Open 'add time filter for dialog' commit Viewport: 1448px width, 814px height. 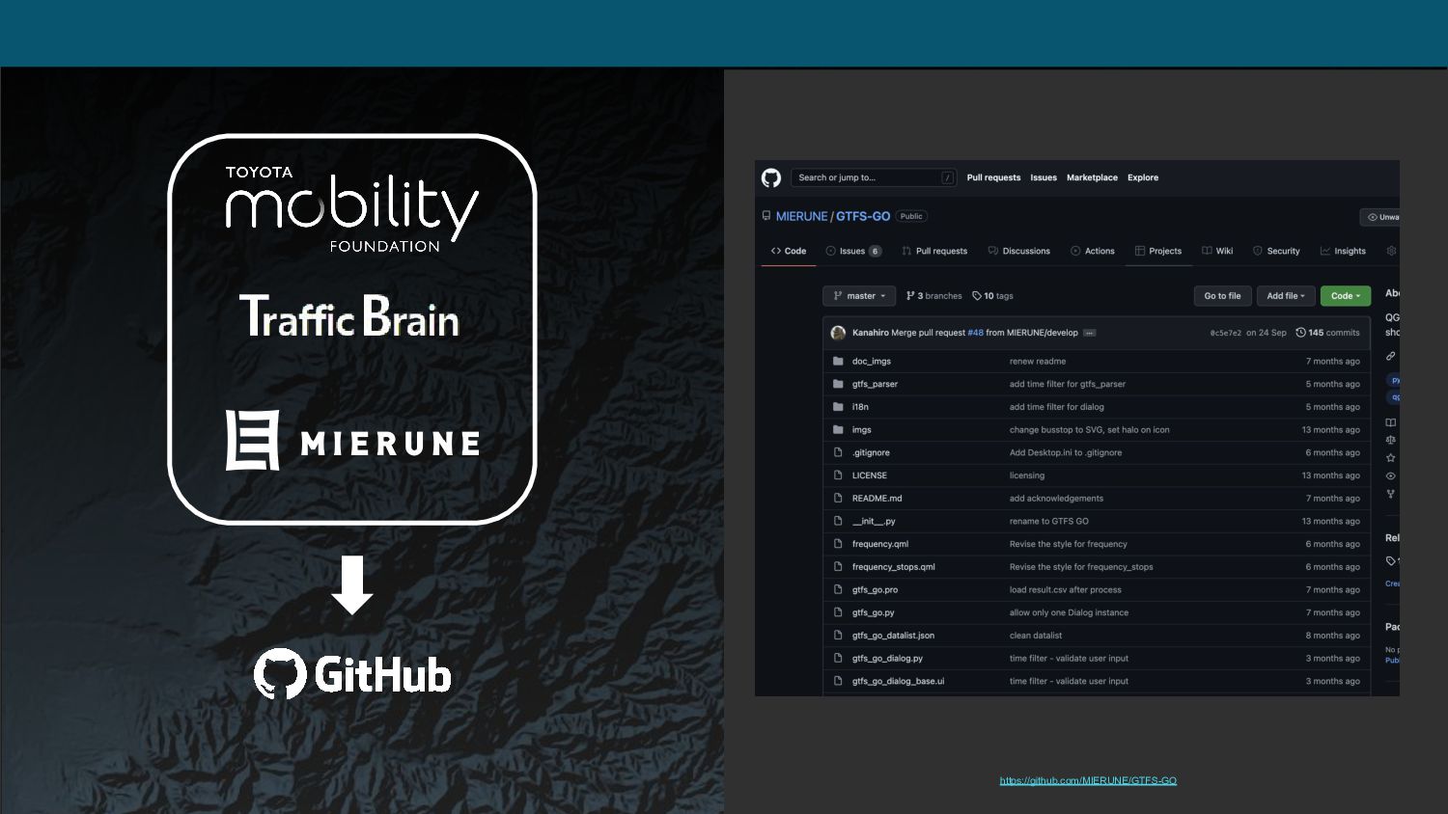1057,407
